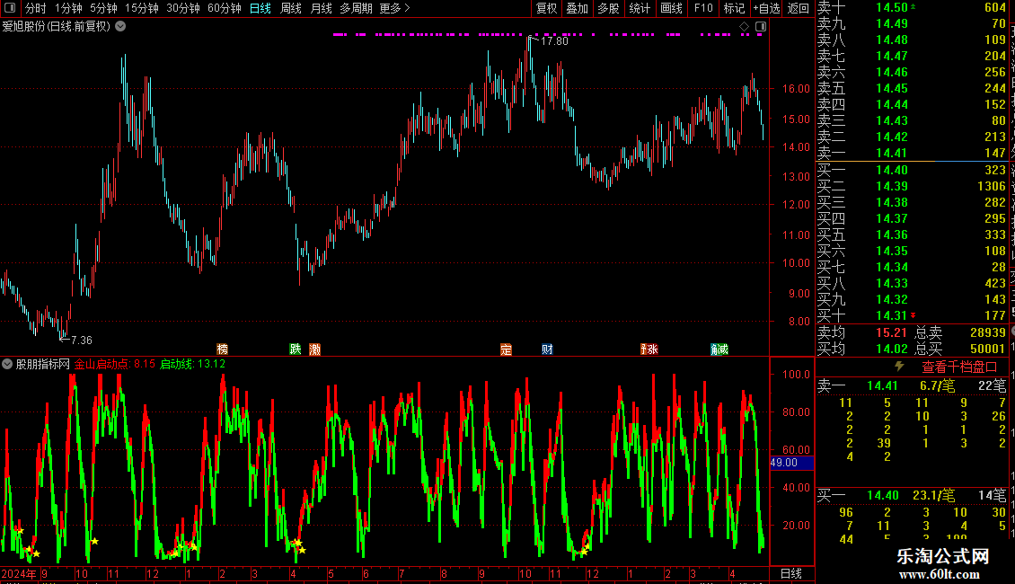Select the 买十 14.31 order row
The height and width of the screenshot is (584, 1015).
912,315
